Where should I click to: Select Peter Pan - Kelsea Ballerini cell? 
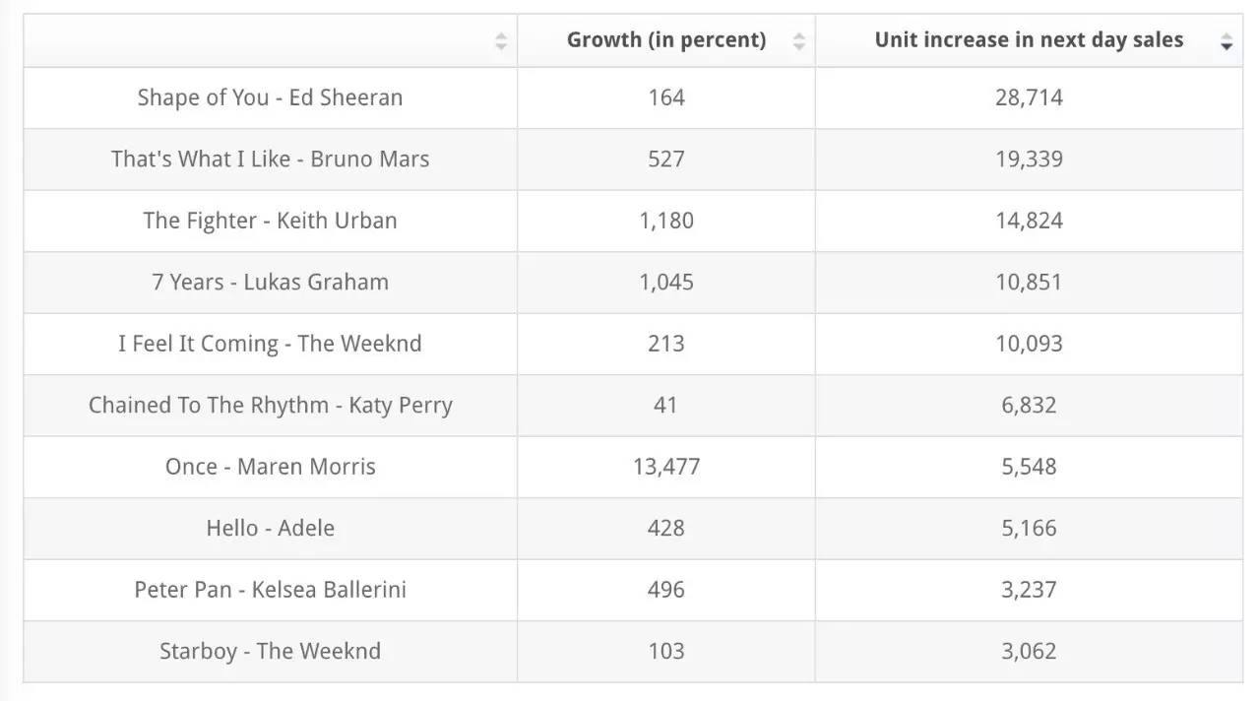click(x=270, y=590)
